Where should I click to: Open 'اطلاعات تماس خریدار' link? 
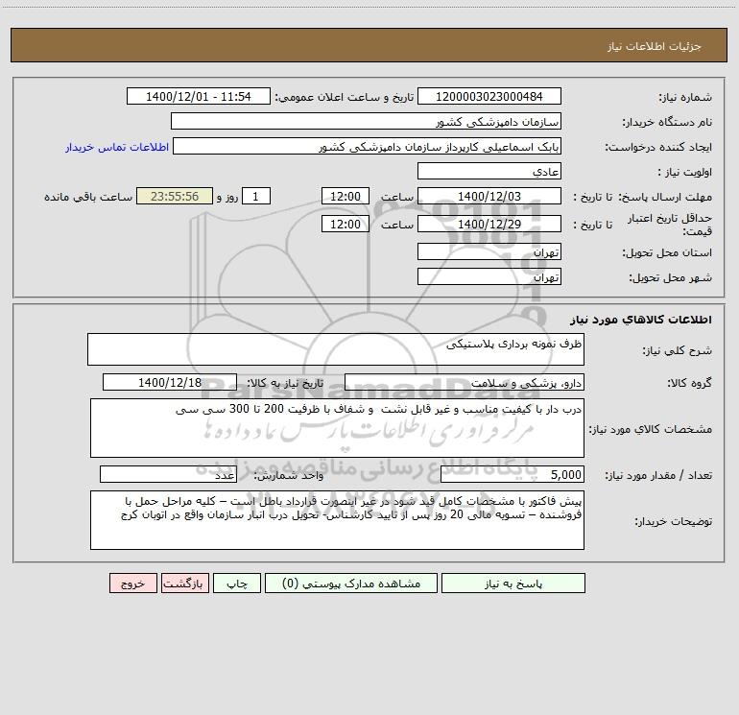[x=117, y=147]
